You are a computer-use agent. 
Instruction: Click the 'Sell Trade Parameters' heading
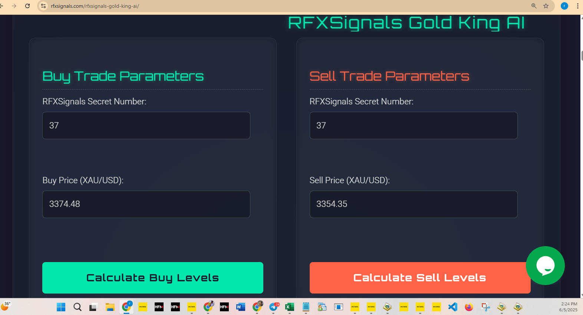(389, 76)
